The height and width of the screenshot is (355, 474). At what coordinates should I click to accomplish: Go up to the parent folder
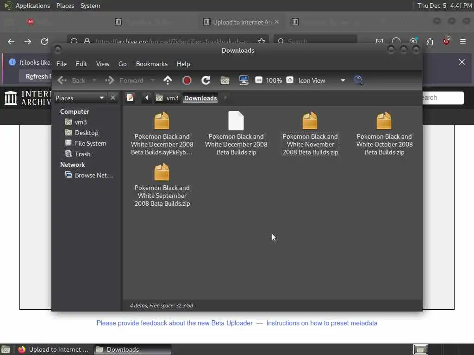[x=168, y=80]
